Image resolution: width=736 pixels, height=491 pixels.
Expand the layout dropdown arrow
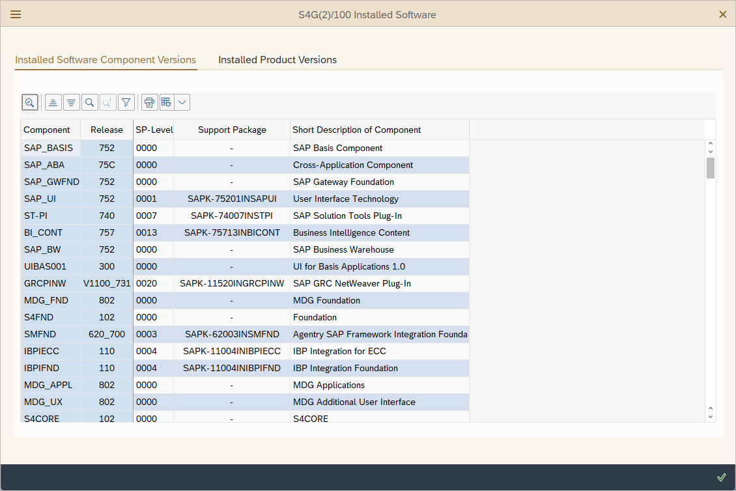pyautogui.click(x=182, y=102)
